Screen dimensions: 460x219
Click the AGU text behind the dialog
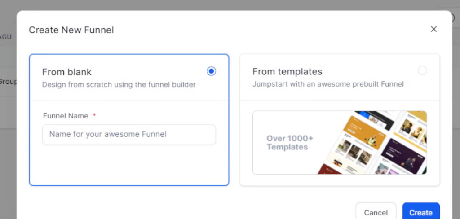tap(5, 37)
